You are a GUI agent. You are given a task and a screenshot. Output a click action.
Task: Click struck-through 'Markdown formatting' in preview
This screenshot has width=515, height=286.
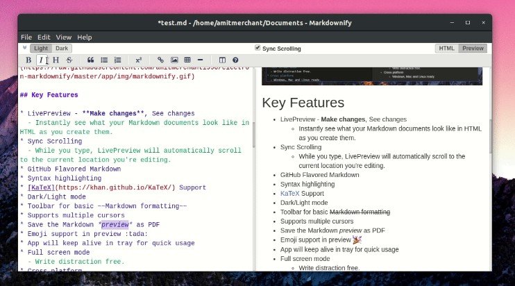coord(360,212)
